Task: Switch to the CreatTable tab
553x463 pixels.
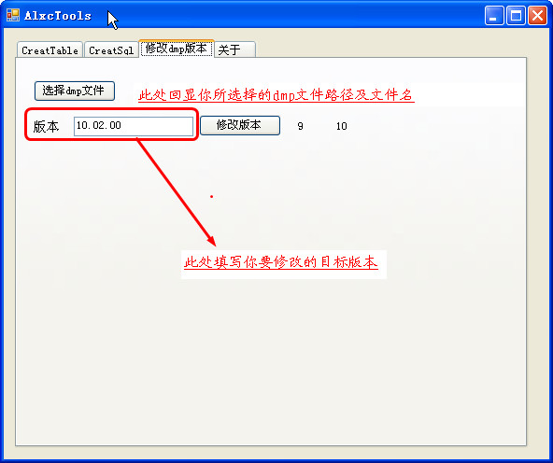Action: [x=50, y=50]
